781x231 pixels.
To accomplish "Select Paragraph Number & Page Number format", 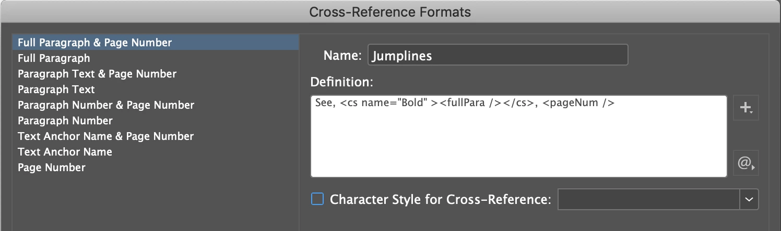I will click(106, 105).
